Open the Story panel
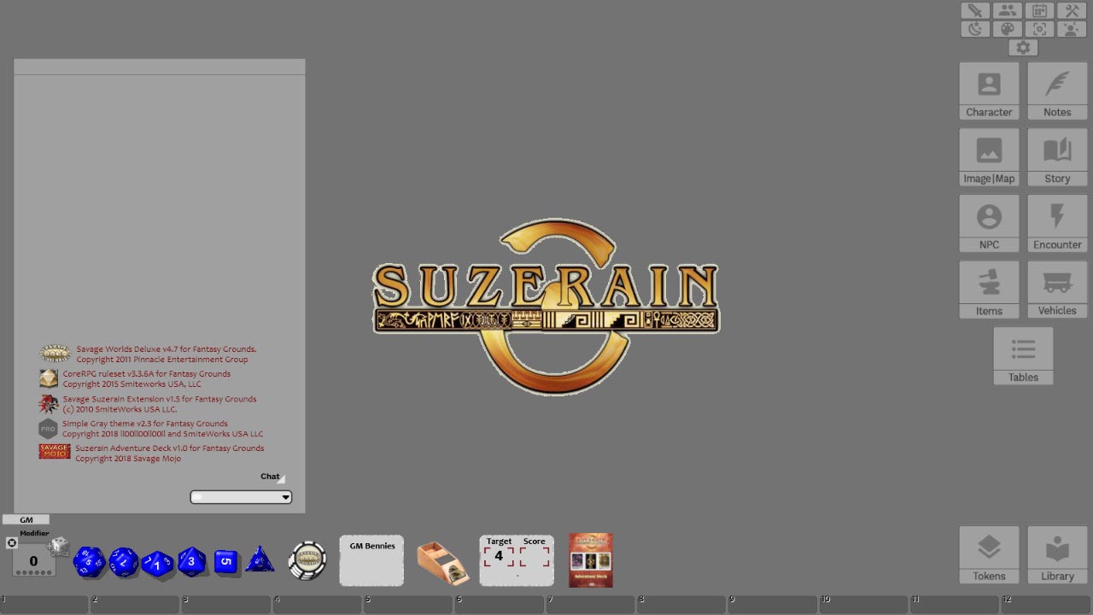The width and height of the screenshot is (1093, 615). [1056, 156]
